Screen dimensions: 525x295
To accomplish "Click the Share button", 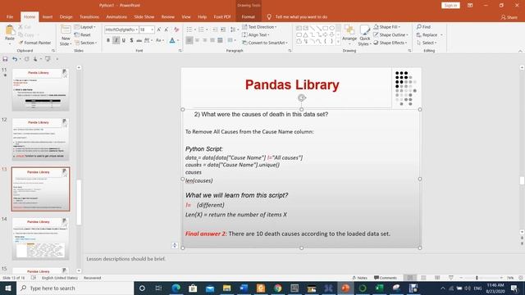I will coord(509,17).
